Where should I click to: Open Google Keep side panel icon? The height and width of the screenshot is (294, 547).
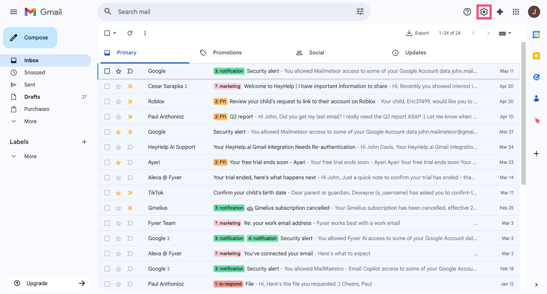click(536, 56)
